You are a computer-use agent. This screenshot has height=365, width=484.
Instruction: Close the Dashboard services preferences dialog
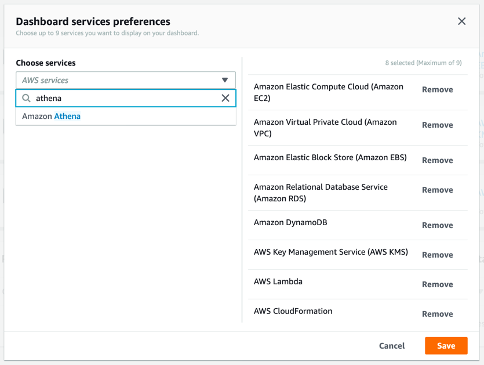tap(461, 21)
